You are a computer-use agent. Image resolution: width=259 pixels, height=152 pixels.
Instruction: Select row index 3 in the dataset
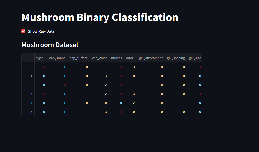(31, 94)
